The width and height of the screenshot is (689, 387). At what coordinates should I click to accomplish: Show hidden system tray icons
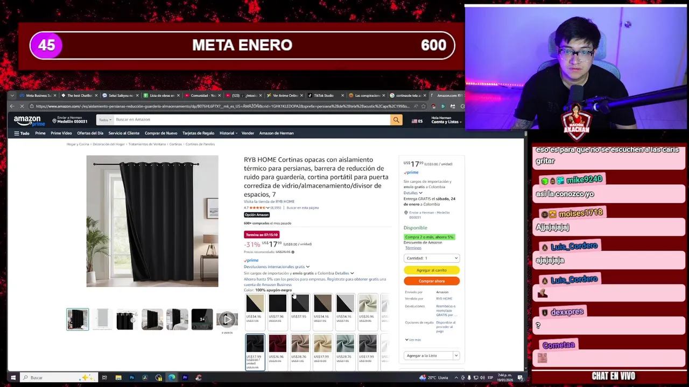point(455,378)
